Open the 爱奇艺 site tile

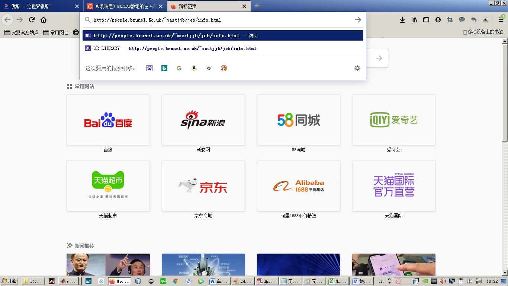coord(394,120)
